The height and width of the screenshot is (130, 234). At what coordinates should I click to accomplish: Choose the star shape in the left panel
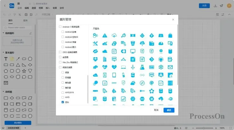pyautogui.click(x=24, y=71)
